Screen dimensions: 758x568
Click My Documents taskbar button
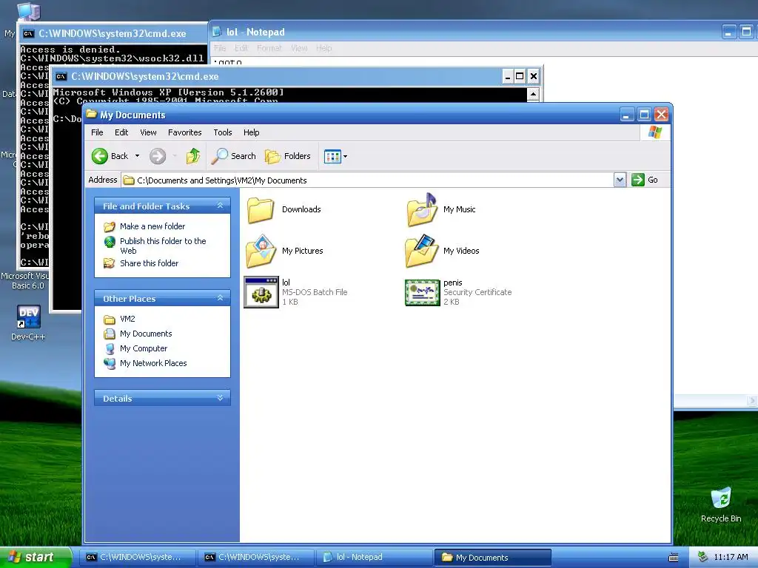[492, 558]
